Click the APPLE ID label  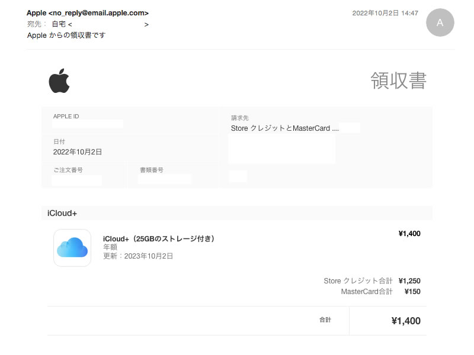[66, 117]
